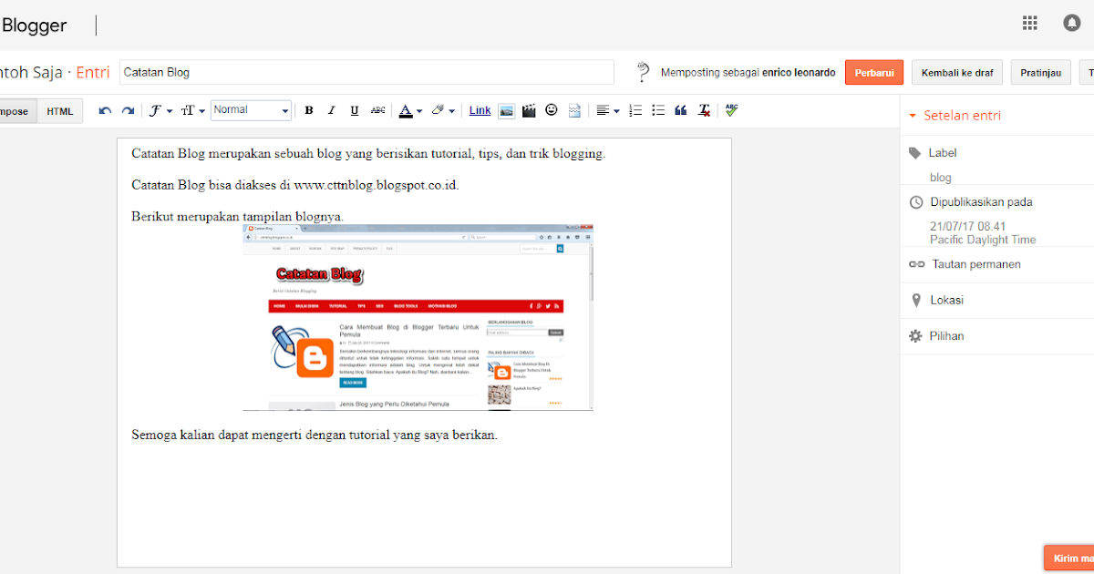
Task: Toggle underline formatting
Action: tap(354, 110)
